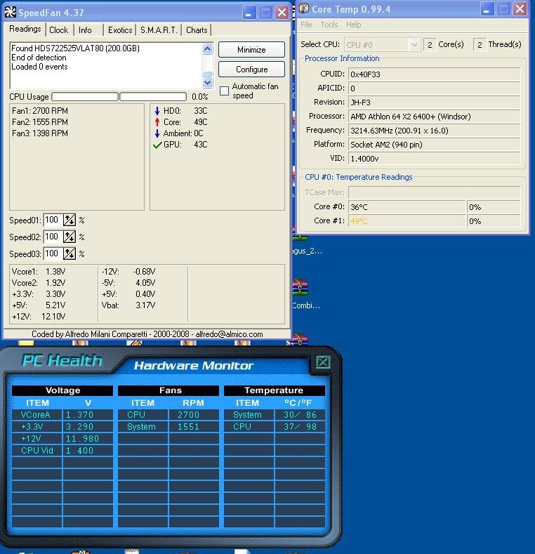The width and height of the screenshot is (535, 554).
Task: Click the Fan3: 1398 RPM reading
Action: [40, 133]
